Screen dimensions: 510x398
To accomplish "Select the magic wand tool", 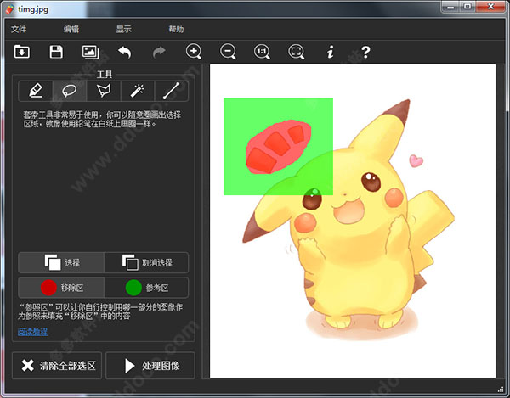I will [138, 91].
